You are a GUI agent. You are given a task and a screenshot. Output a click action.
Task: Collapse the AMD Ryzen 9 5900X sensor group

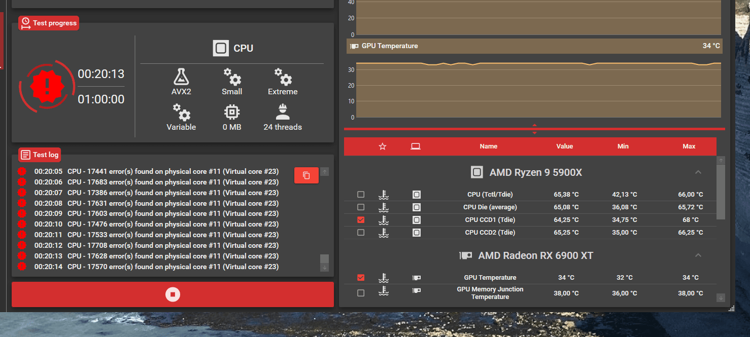click(x=698, y=172)
